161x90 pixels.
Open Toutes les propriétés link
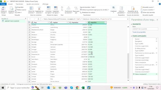pos(139,32)
